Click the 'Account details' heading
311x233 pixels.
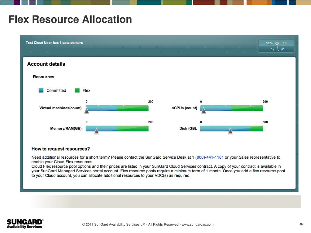pyautogui.click(x=46, y=64)
